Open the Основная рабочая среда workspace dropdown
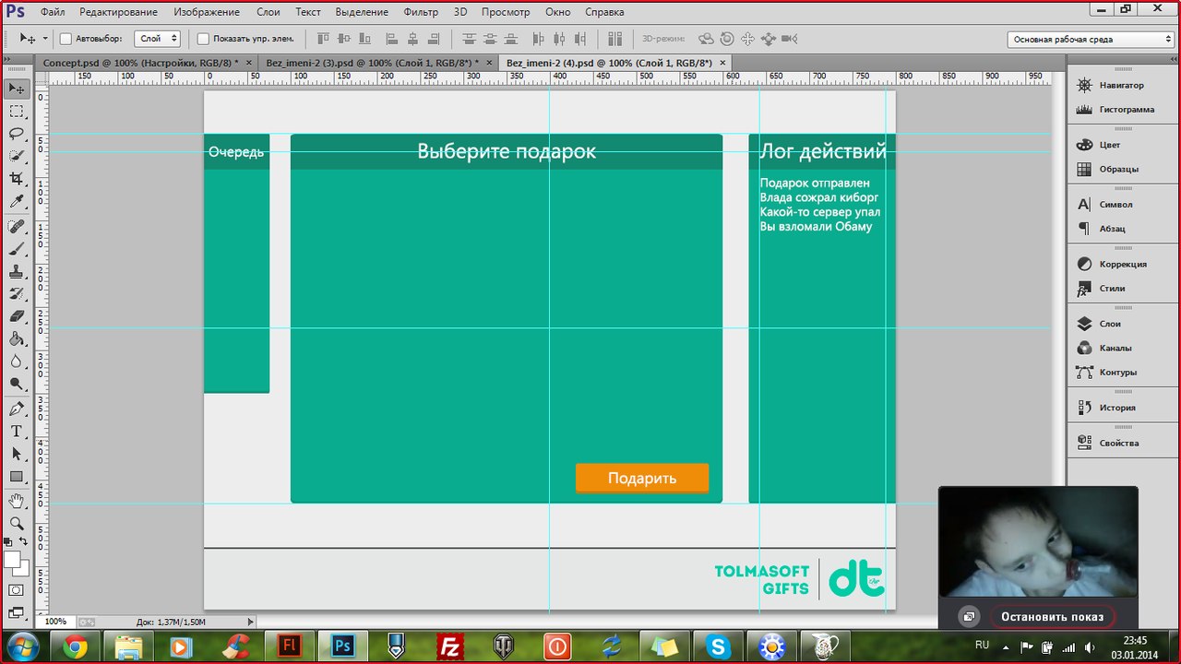Screen dimensions: 1181x664 tap(1090, 40)
